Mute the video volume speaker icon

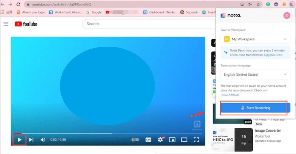[43, 140]
